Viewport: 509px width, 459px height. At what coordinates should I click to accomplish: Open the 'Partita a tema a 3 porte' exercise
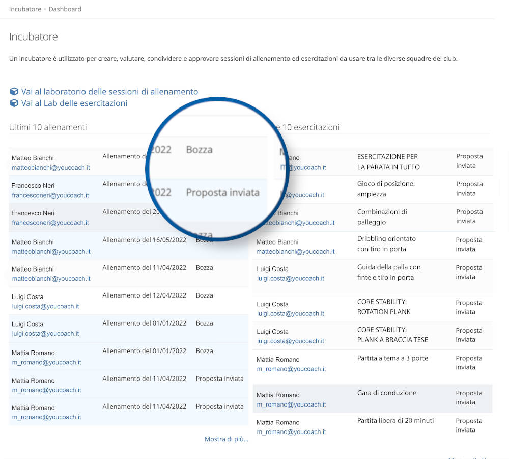(392, 358)
